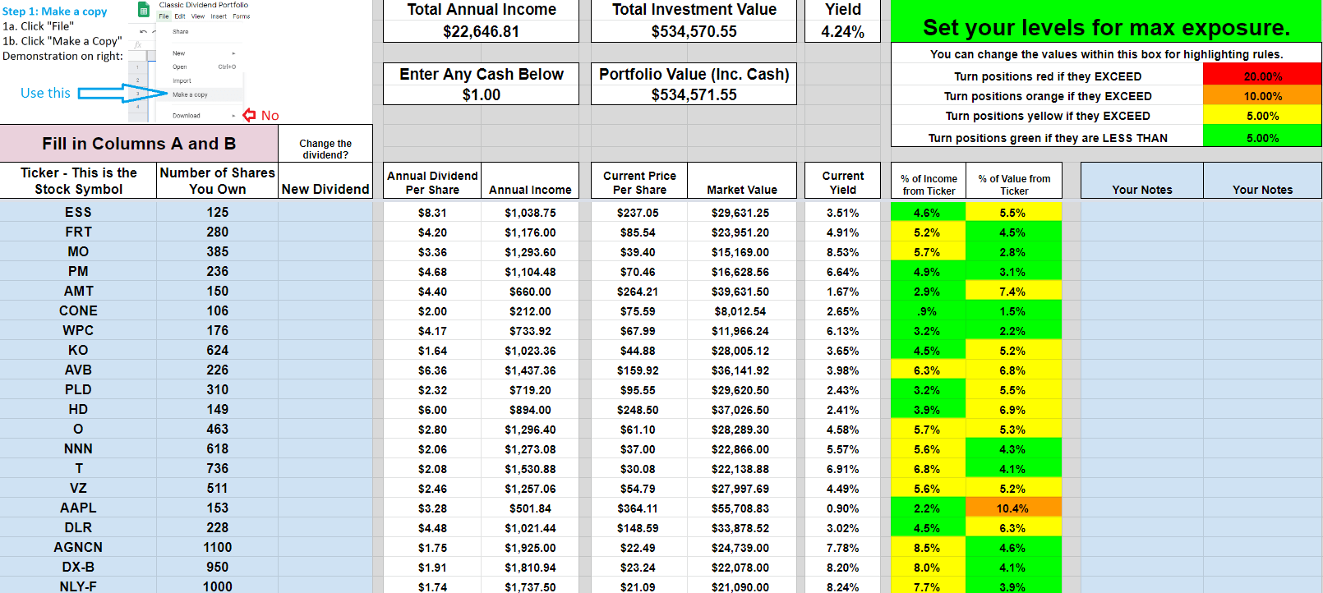Select DLR's current price cell $148.59
This screenshot has width=1323, height=593.
tap(639, 528)
